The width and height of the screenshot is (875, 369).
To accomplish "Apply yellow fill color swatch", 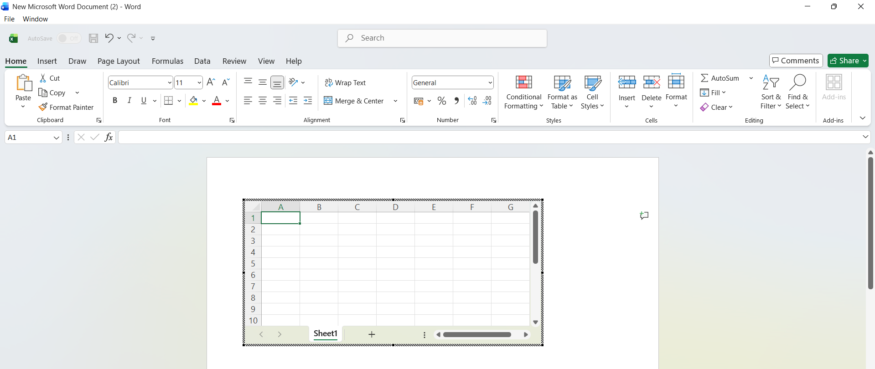I will [193, 101].
